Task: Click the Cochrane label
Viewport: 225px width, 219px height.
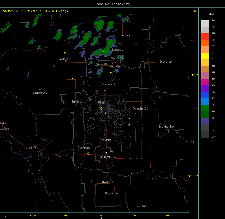Action: point(84,148)
